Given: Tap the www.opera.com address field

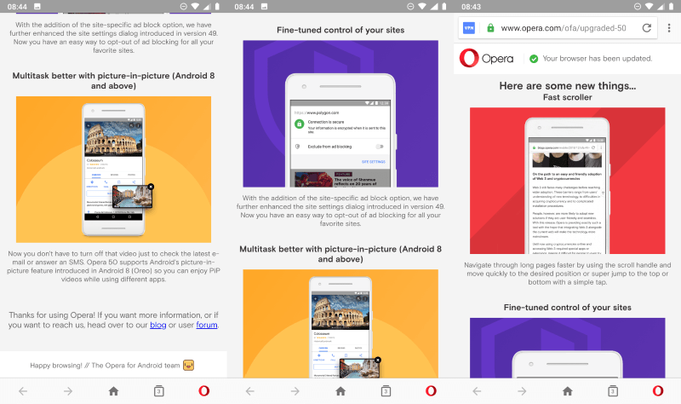Looking at the screenshot, I should pyautogui.click(x=564, y=28).
